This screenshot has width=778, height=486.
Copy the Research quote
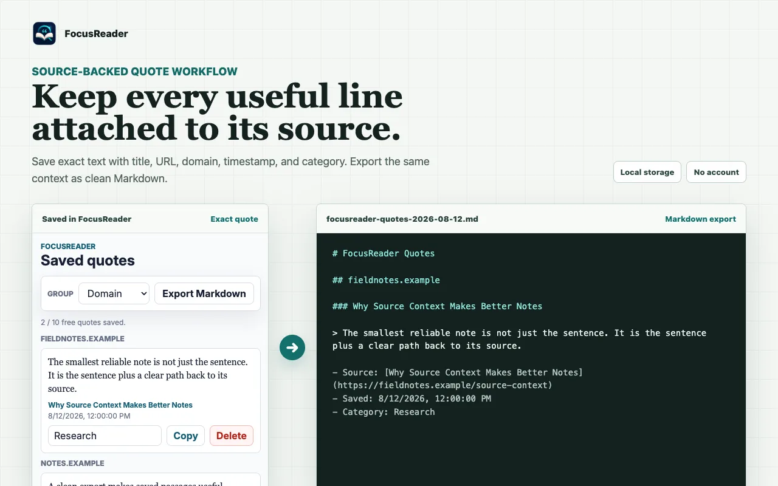pos(185,436)
